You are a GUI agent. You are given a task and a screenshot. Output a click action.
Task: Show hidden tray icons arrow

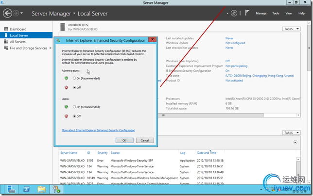[261, 189]
